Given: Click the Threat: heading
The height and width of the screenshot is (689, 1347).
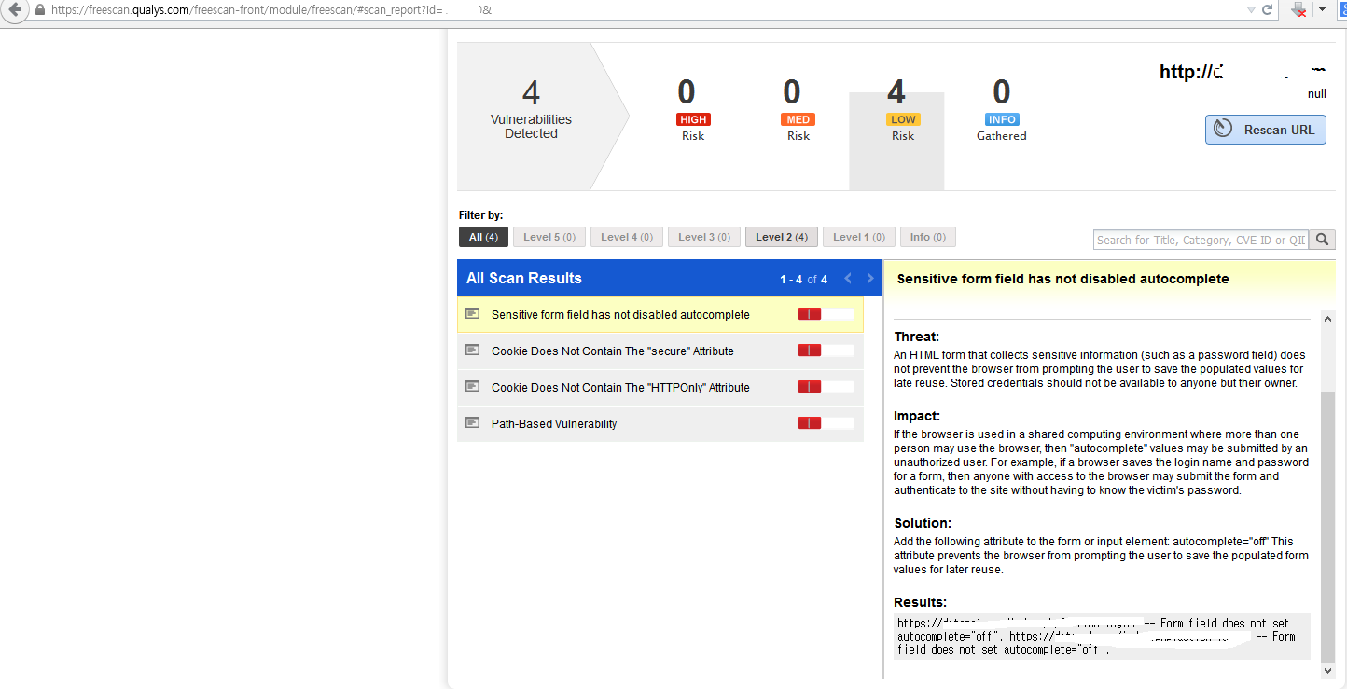Looking at the screenshot, I should click(x=916, y=337).
